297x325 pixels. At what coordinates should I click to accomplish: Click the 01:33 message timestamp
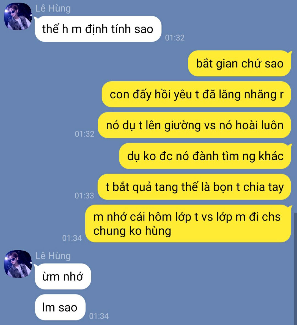[x=84, y=196]
